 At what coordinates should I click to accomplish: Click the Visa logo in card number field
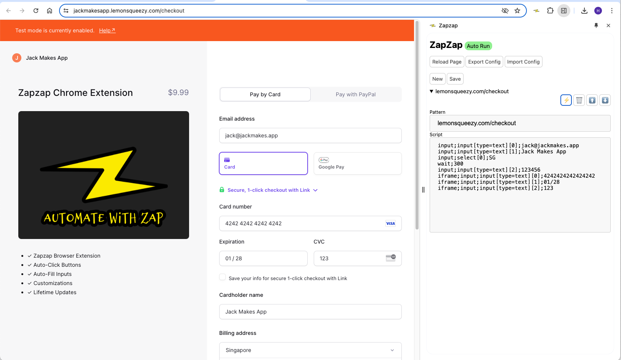click(390, 223)
